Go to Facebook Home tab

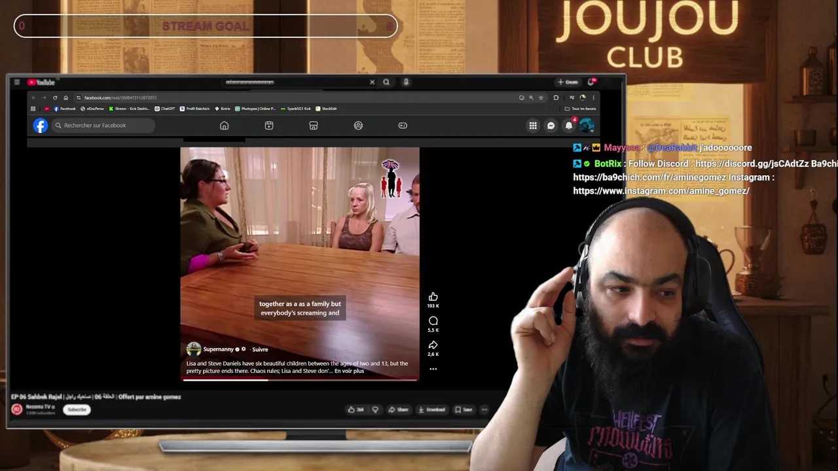224,126
